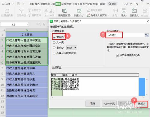Screen dimensions: 150x117
Task: Click the second 常规 column in data preview
Action: pyautogui.click(x=67, y=75)
